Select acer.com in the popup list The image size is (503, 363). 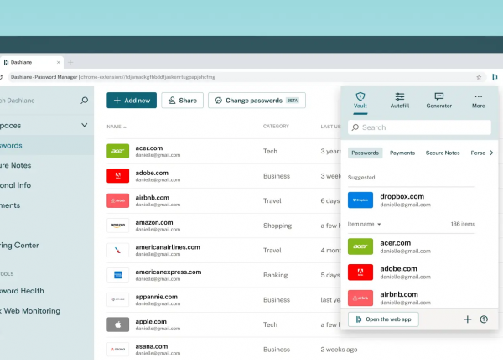(412, 246)
